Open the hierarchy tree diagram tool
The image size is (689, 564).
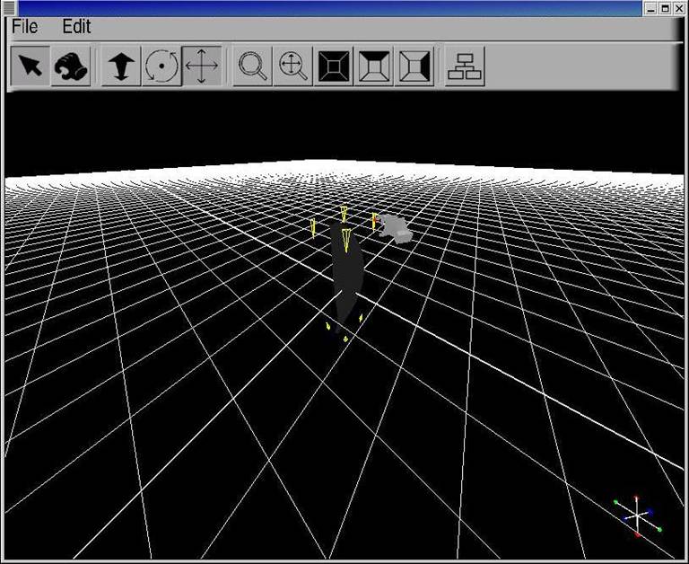(x=465, y=66)
